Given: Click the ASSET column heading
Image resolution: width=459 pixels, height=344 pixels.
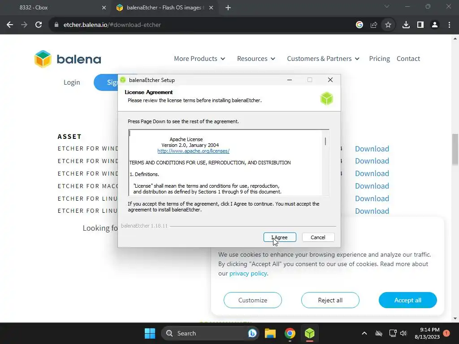Looking at the screenshot, I should click(x=69, y=137).
